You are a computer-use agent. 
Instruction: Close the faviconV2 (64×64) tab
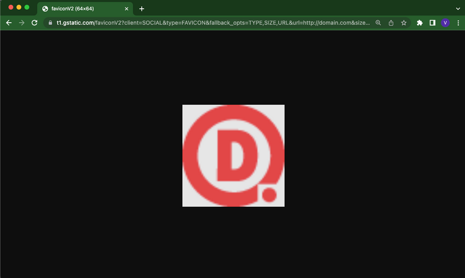pyautogui.click(x=127, y=9)
